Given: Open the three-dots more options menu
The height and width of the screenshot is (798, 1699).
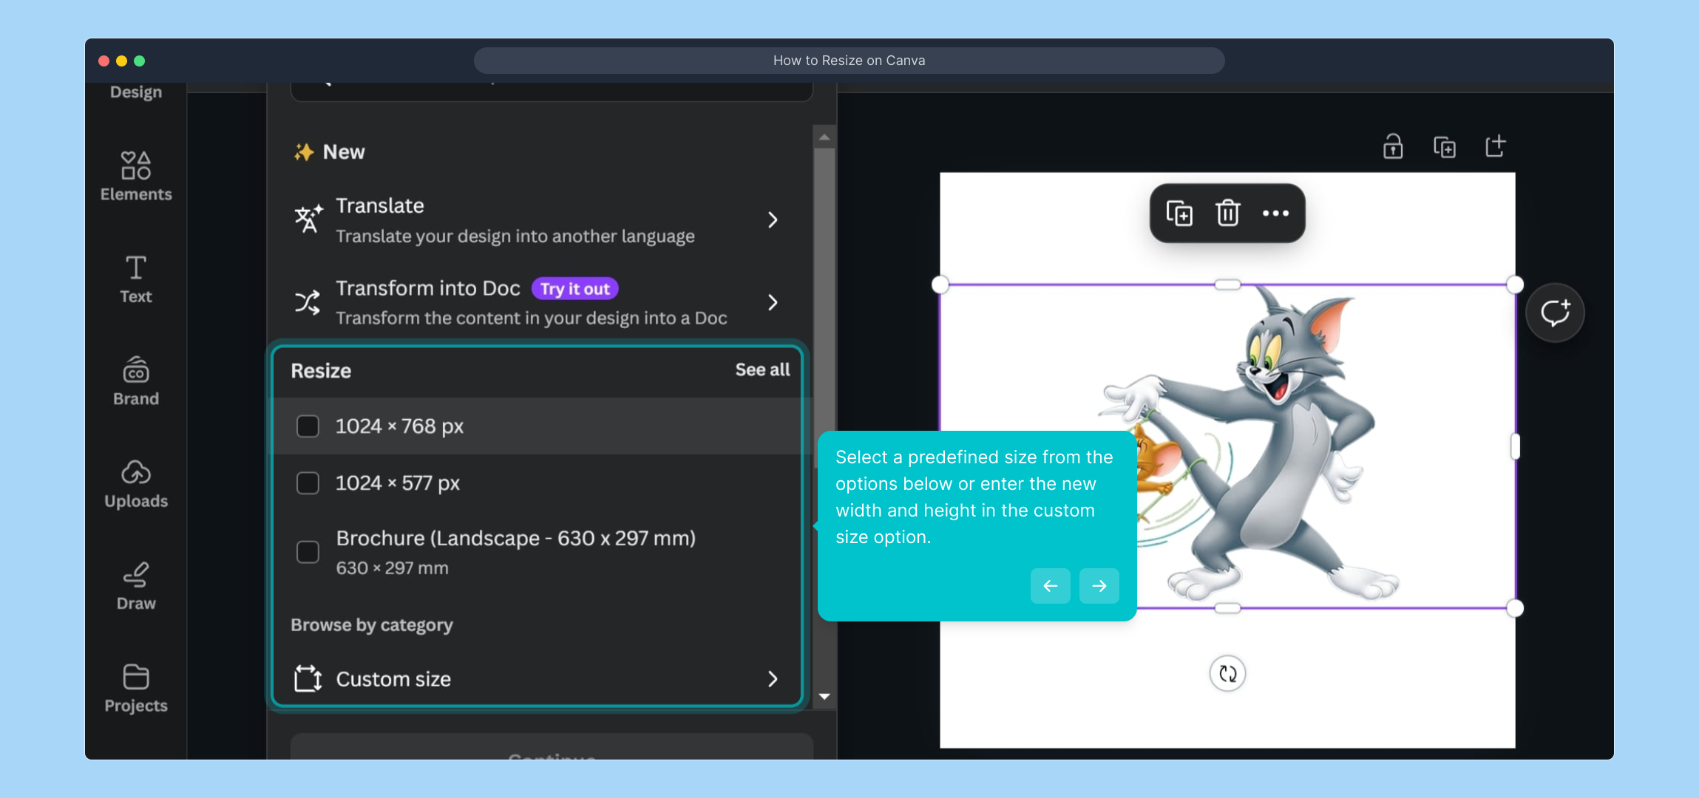Looking at the screenshot, I should 1275,214.
